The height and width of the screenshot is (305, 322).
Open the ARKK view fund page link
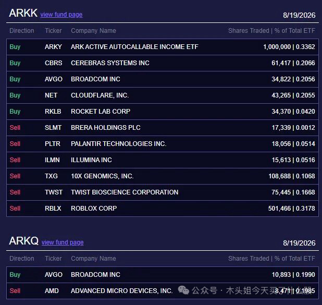pyautogui.click(x=61, y=15)
